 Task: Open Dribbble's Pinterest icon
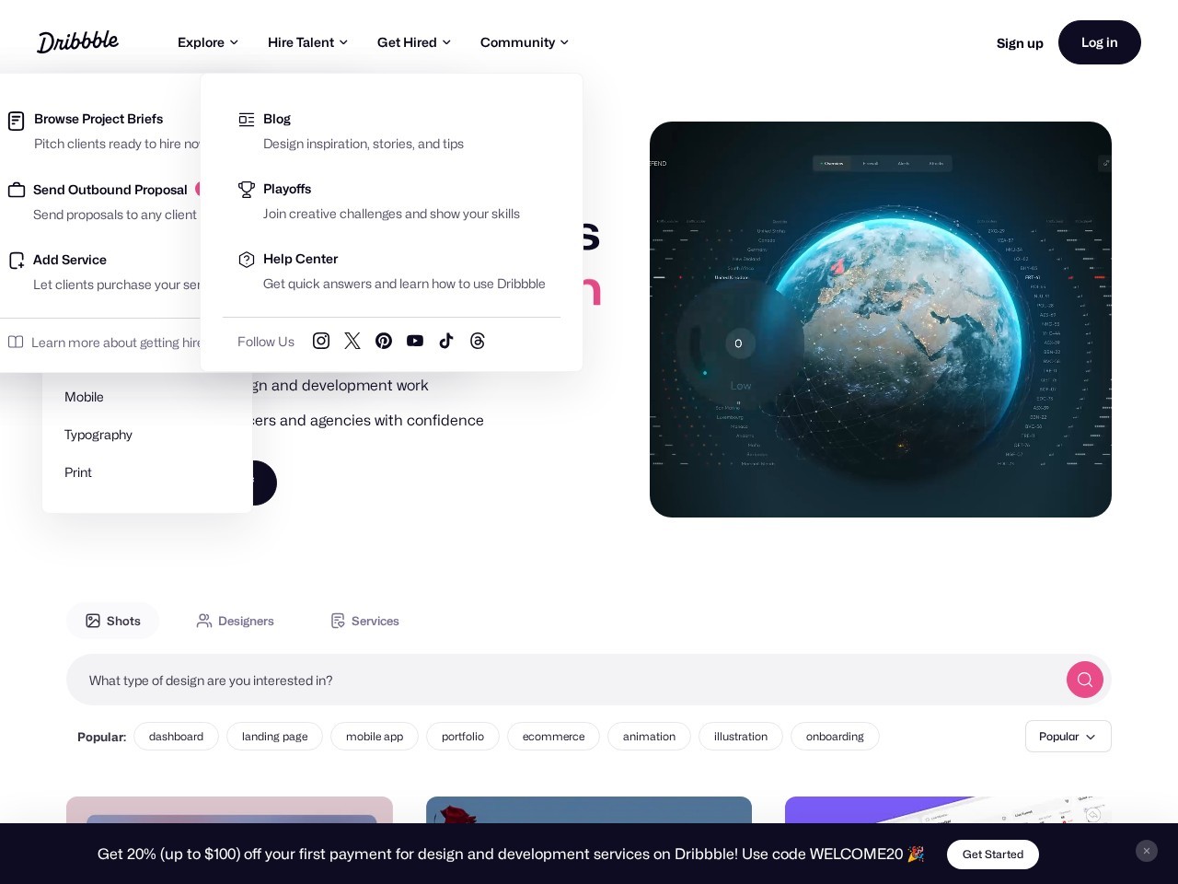tap(384, 341)
